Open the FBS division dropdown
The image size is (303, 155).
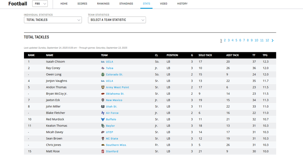click(40, 4)
